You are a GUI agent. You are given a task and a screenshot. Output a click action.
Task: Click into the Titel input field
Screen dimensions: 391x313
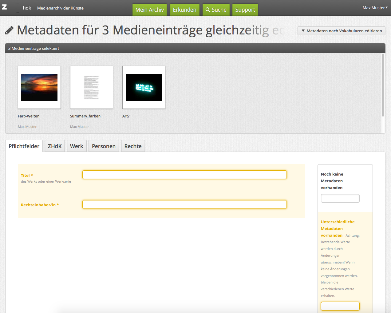184,175
